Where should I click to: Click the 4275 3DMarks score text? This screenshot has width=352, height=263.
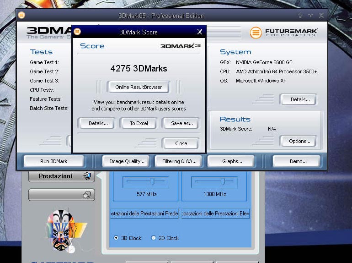click(x=139, y=68)
